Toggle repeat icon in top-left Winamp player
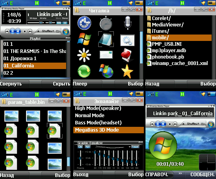Image resolution: width=216 pixels, height=179 pixels. 58,31
